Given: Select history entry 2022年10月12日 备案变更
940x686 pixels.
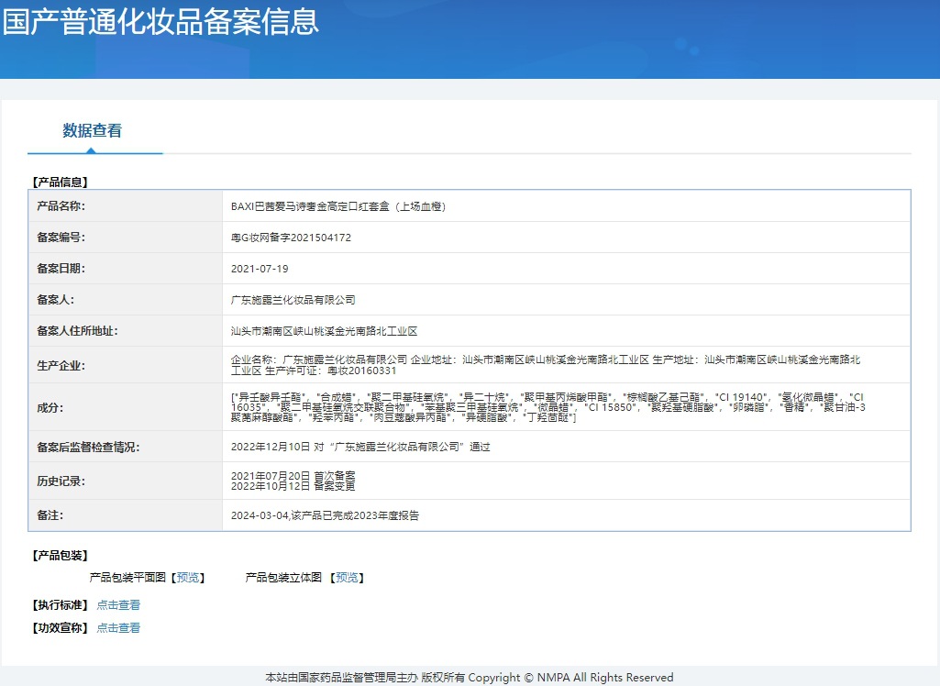Looking at the screenshot, I should (293, 486).
